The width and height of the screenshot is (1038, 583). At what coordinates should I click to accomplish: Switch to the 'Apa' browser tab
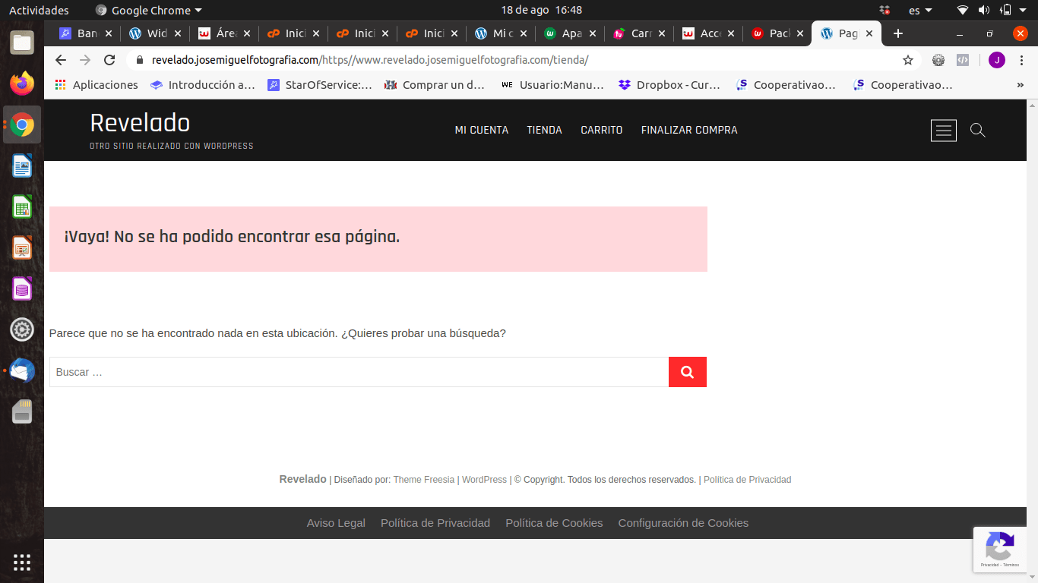tap(570, 33)
